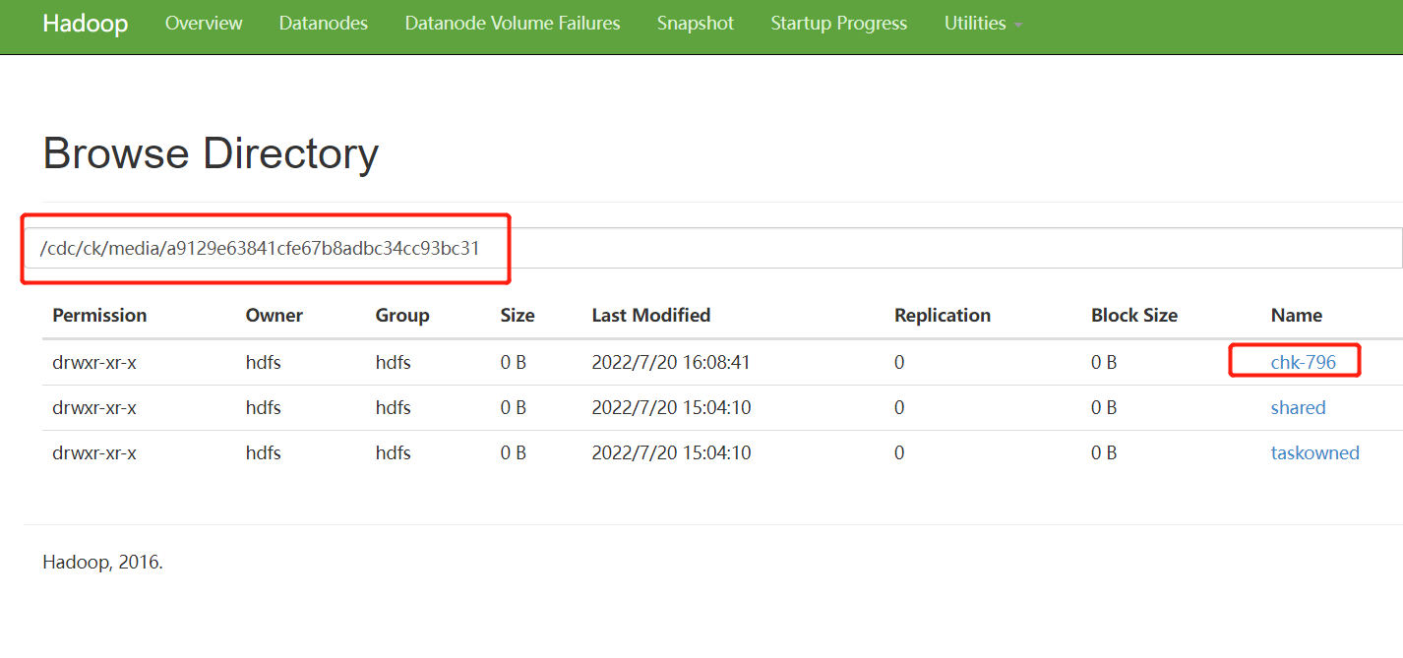Click the taskowned row's owner hdfs
1403x658 pixels.
(x=264, y=452)
